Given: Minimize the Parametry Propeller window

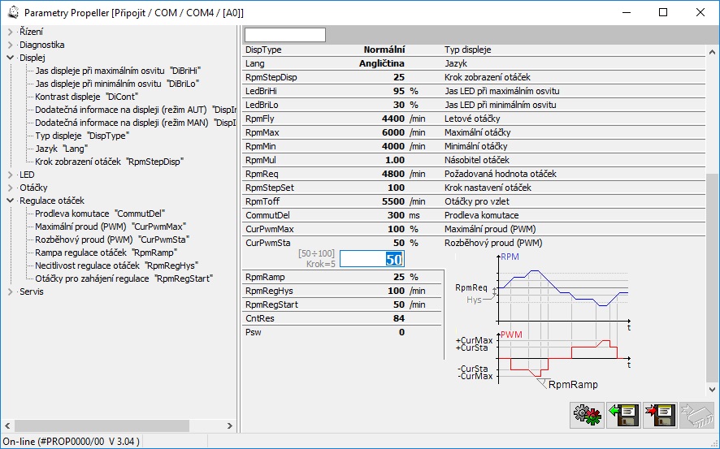Looking at the screenshot, I should (627, 12).
